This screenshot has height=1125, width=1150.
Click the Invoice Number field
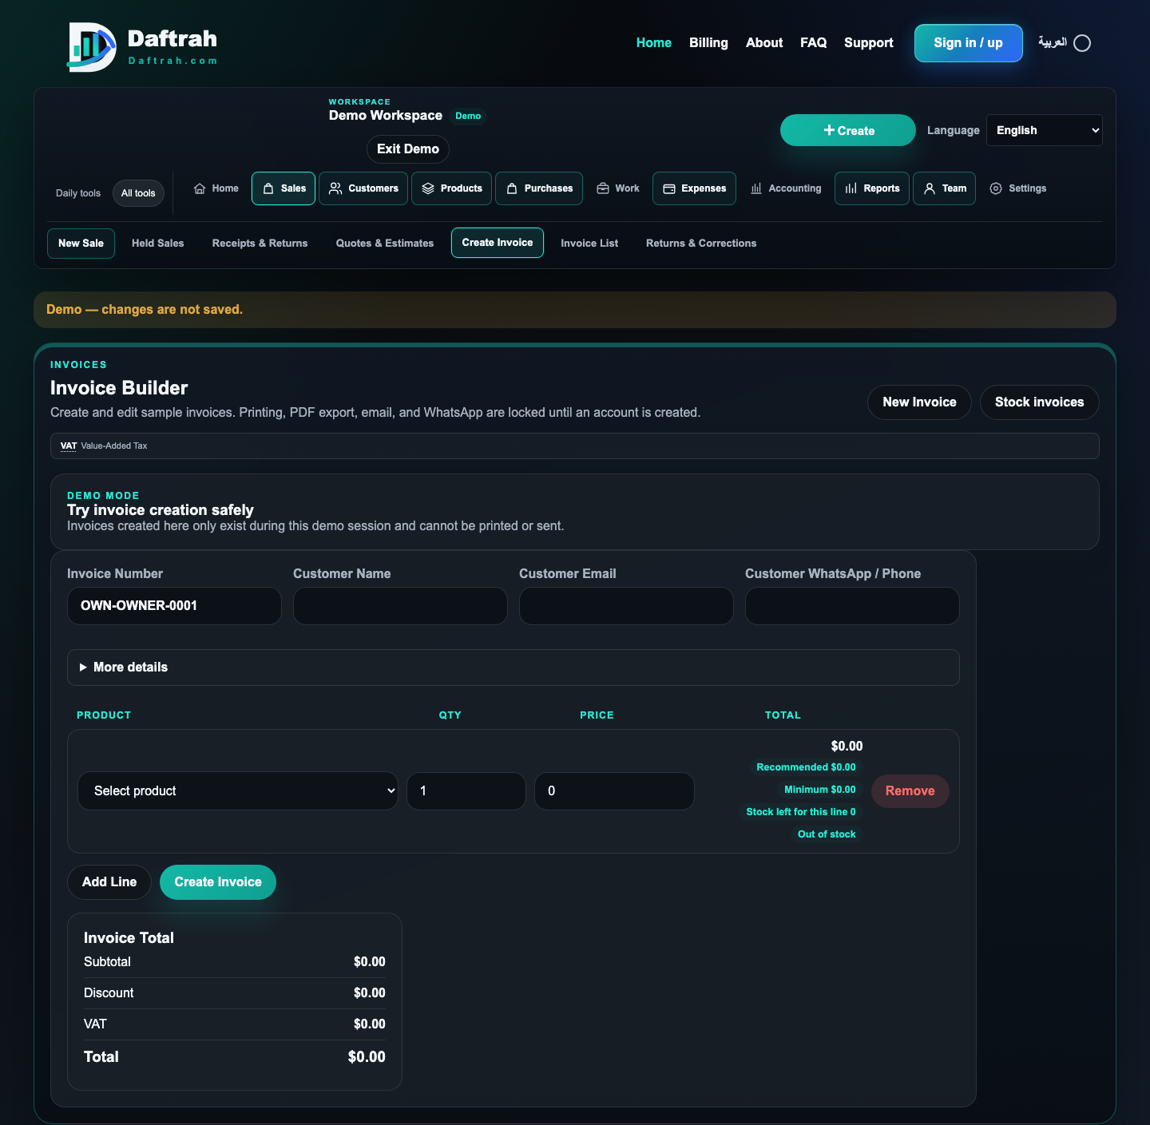pos(174,606)
